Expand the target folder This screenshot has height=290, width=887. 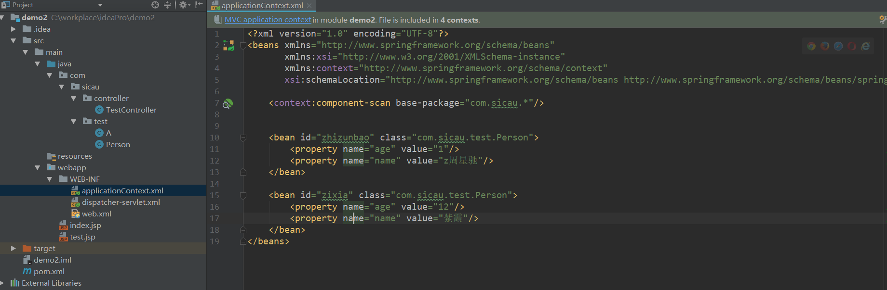click(13, 249)
